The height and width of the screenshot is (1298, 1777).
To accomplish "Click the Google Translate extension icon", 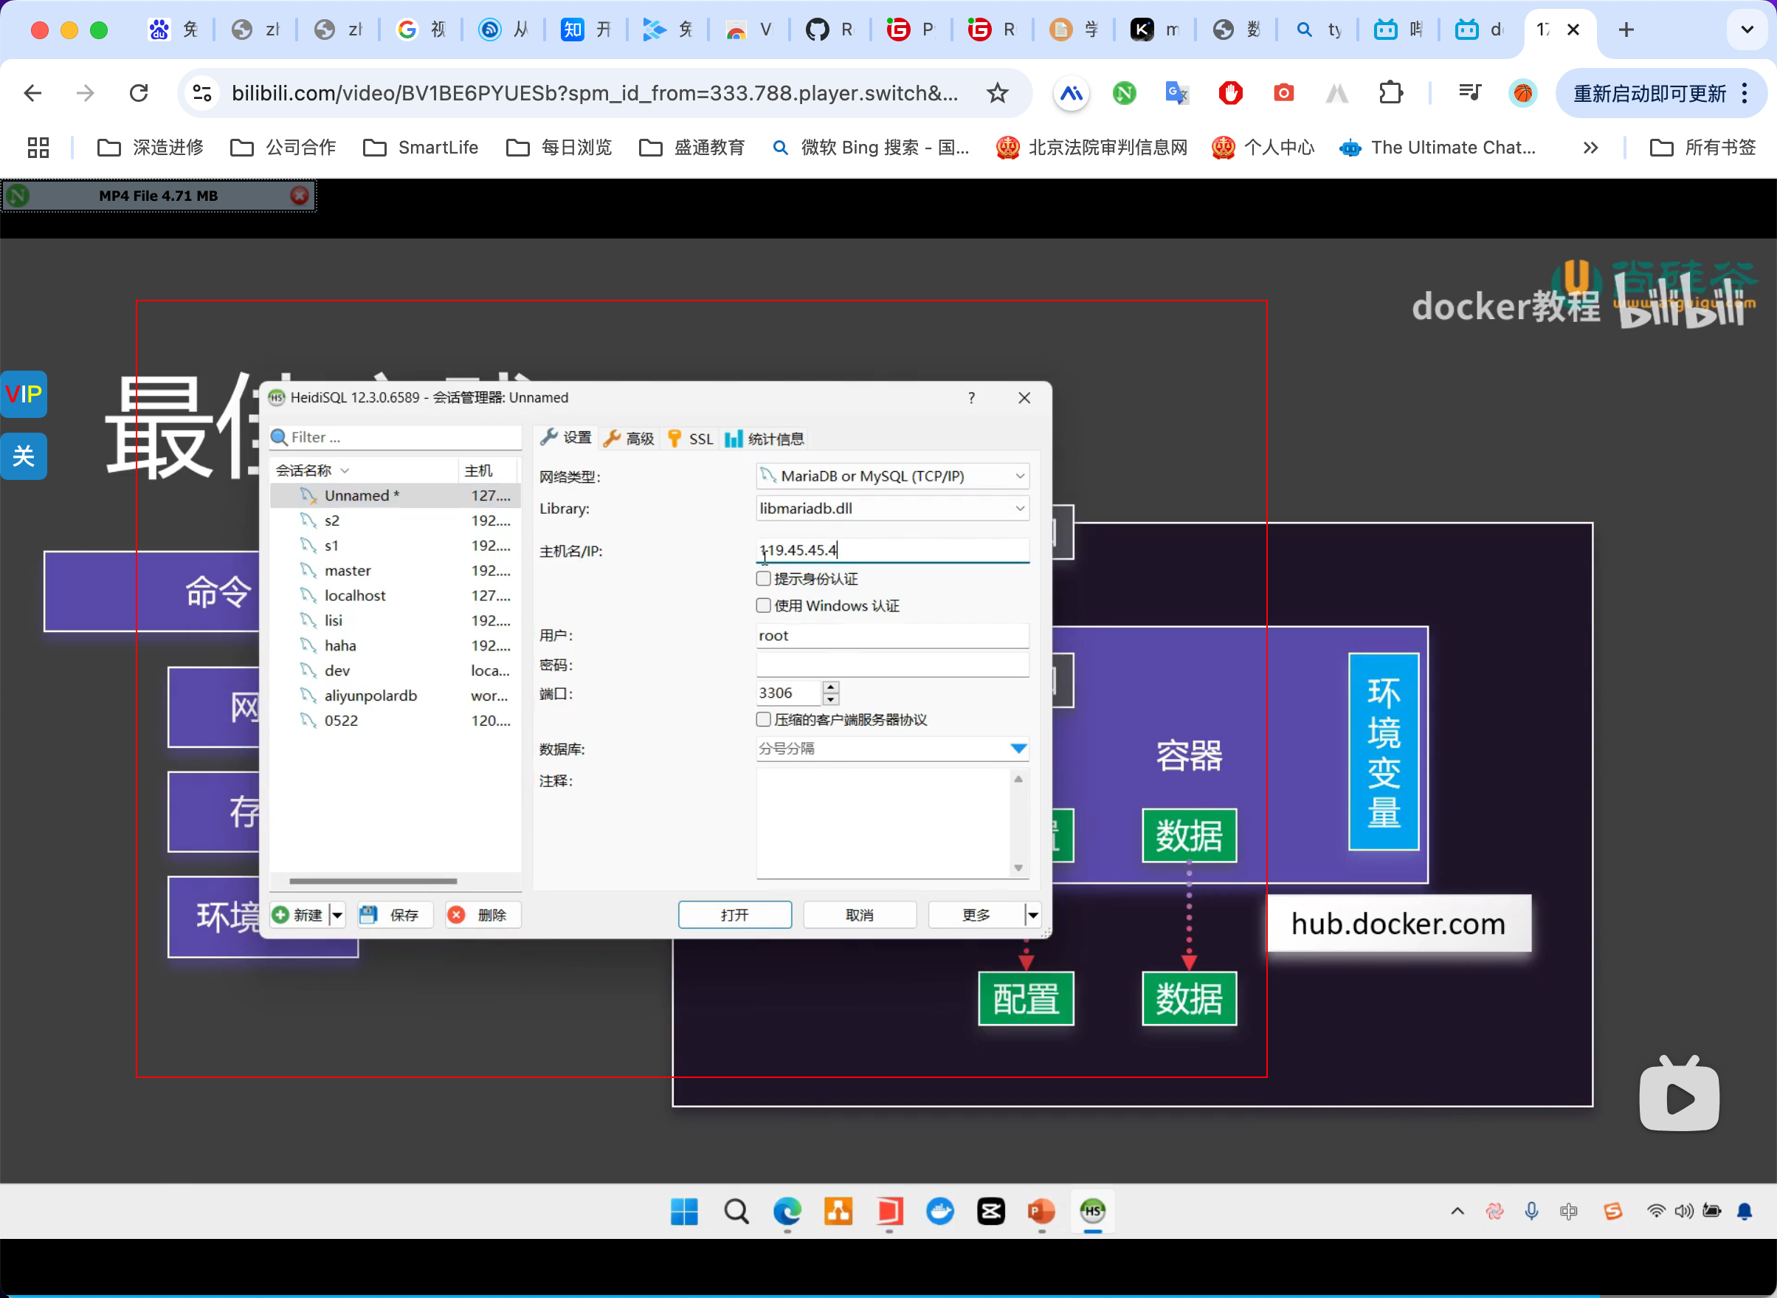I will (1176, 94).
